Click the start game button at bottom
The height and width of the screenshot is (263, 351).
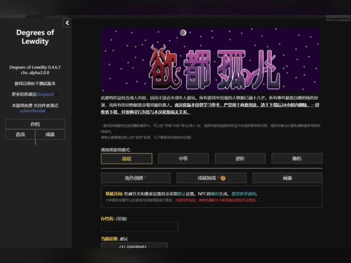[134, 245]
